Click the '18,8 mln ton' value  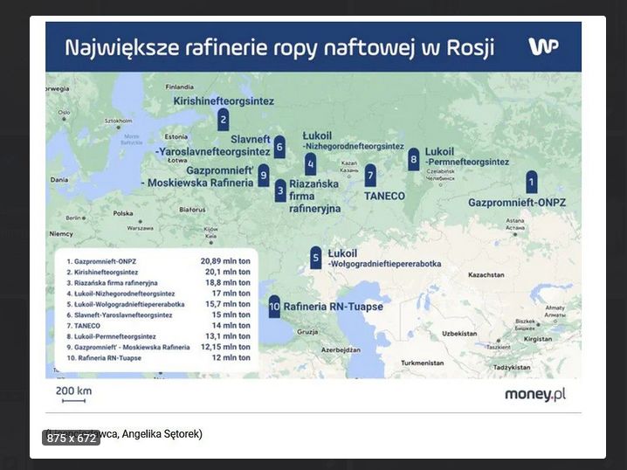click(x=228, y=283)
